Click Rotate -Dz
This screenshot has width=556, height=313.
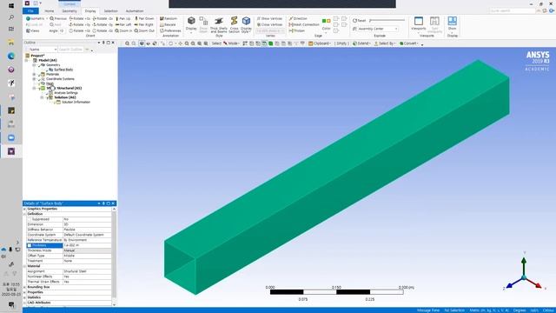coord(103,31)
